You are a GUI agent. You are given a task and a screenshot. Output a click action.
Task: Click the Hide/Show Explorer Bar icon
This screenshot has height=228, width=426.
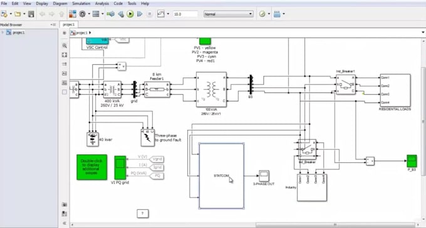pos(65,33)
